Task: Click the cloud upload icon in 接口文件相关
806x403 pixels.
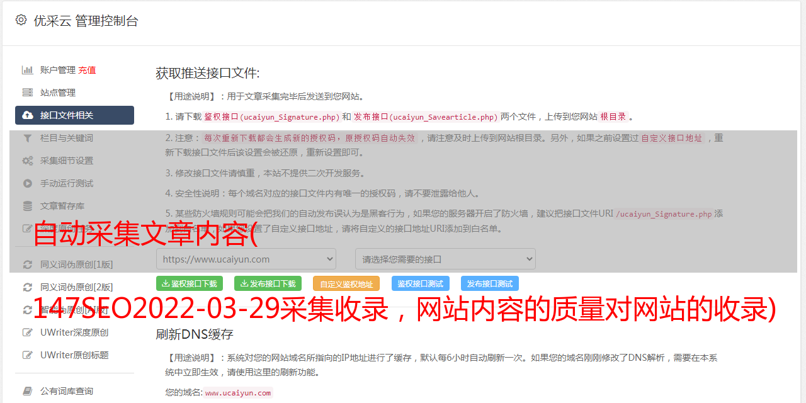Action: 28,115
